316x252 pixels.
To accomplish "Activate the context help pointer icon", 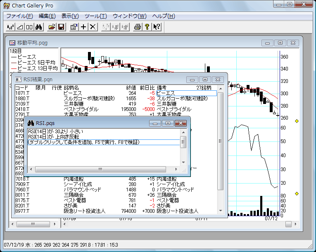I will pyautogui.click(x=157, y=27).
